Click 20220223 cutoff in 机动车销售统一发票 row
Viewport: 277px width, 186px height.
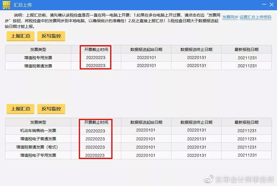95,131
